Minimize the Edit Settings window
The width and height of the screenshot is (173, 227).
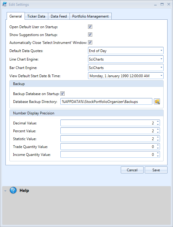155,5
